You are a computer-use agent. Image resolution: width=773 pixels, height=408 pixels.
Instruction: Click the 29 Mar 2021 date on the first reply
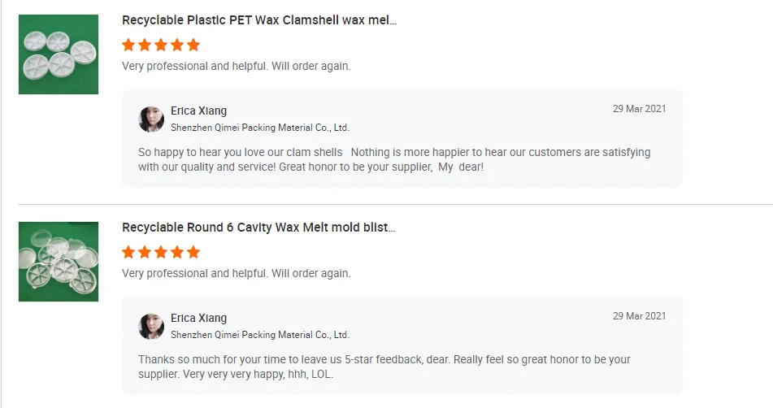(x=639, y=109)
